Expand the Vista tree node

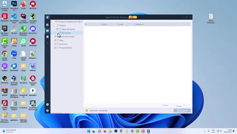click(53, 40)
